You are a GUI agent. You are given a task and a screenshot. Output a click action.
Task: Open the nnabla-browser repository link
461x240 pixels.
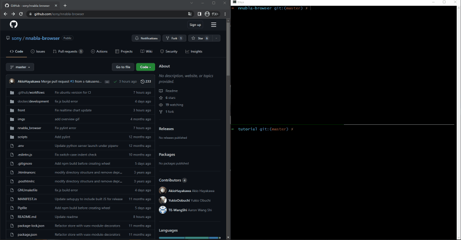pos(43,38)
